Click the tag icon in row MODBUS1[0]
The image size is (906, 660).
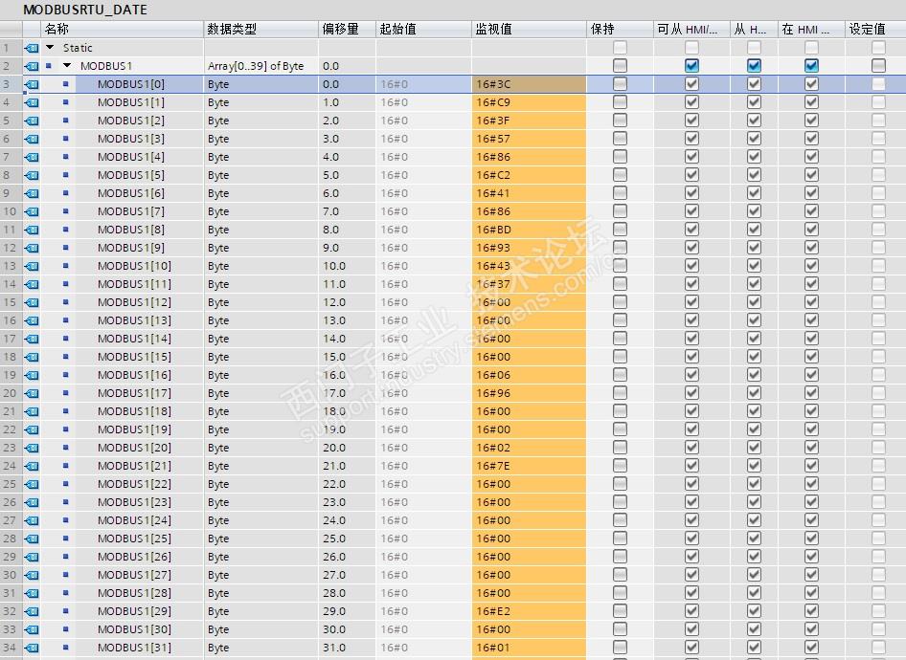click(x=32, y=84)
